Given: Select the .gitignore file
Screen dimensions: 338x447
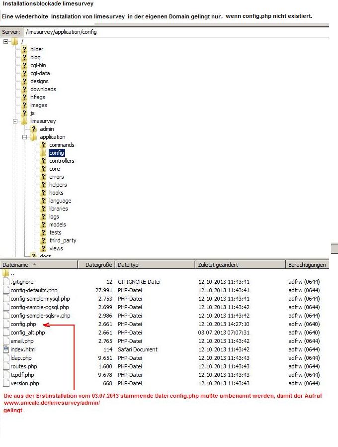Looking at the screenshot, I should tap(22, 282).
